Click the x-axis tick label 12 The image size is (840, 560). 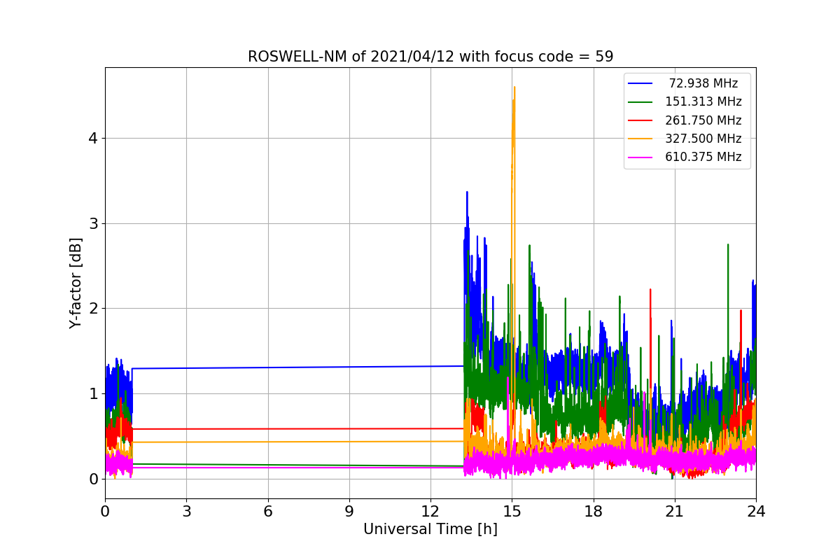pos(430,512)
